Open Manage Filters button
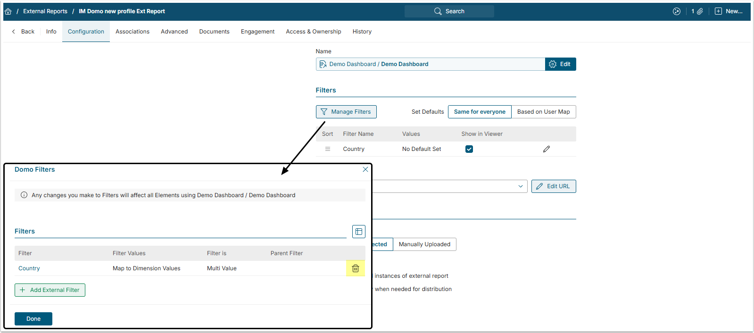Image resolution: width=754 pixels, height=333 pixels. tap(346, 112)
